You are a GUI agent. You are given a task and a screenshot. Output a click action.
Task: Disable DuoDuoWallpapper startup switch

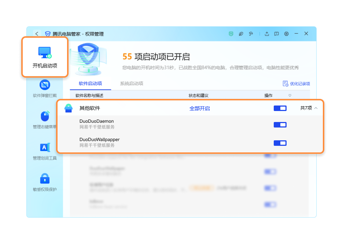click(x=280, y=143)
